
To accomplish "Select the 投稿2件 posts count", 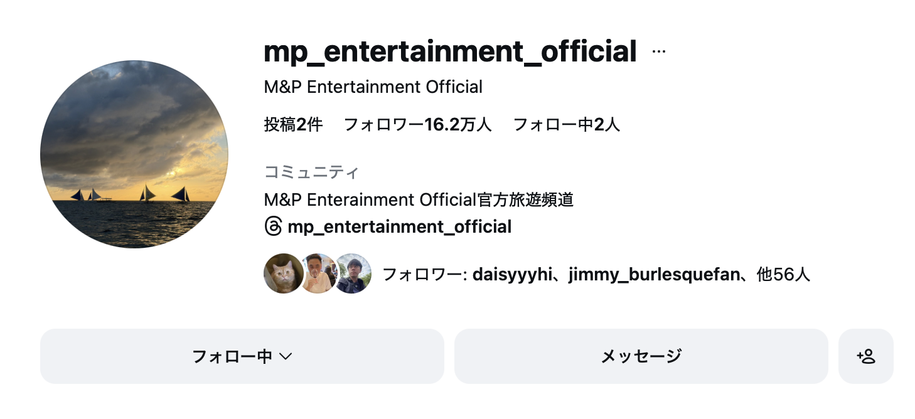I will (x=293, y=125).
